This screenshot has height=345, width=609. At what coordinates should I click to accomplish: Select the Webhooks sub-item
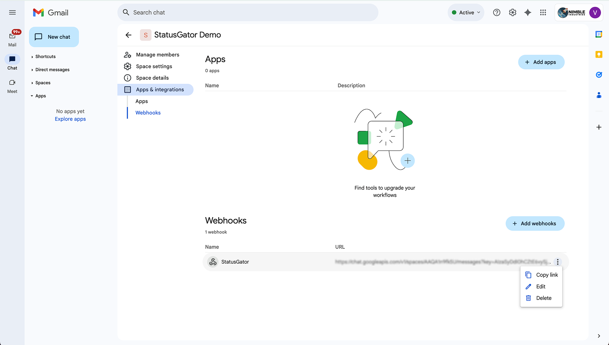pyautogui.click(x=148, y=113)
